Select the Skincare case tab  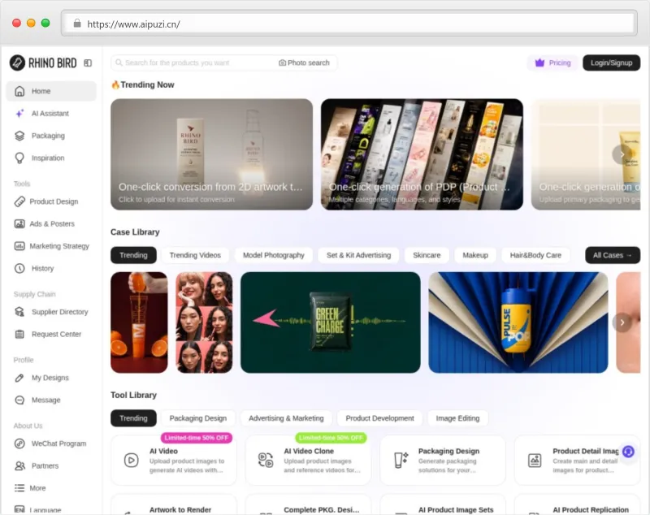tap(427, 255)
